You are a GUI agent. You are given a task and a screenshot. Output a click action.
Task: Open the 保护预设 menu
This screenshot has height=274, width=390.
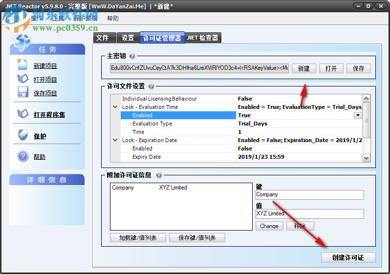pos(86,19)
